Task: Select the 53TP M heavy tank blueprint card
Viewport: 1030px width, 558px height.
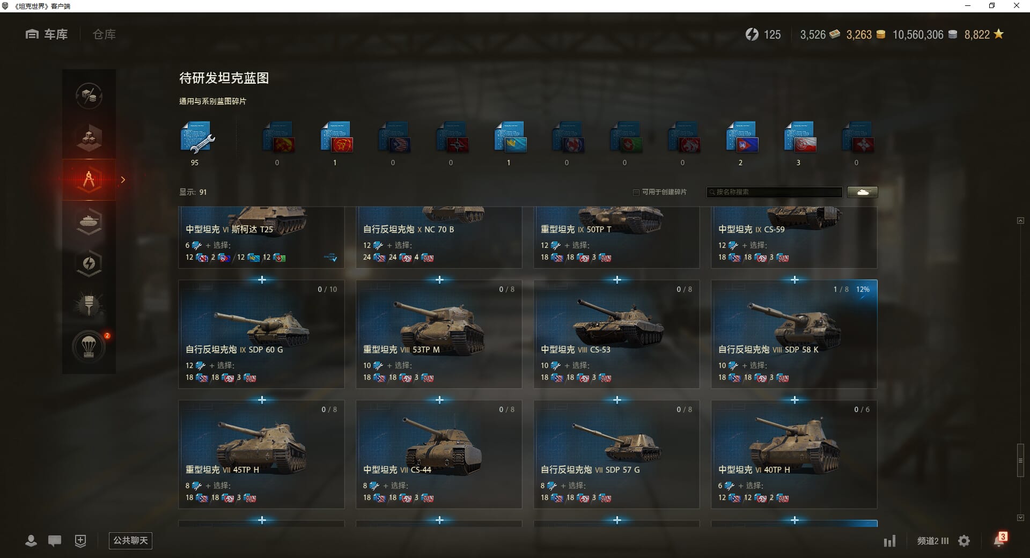Action: click(x=439, y=334)
